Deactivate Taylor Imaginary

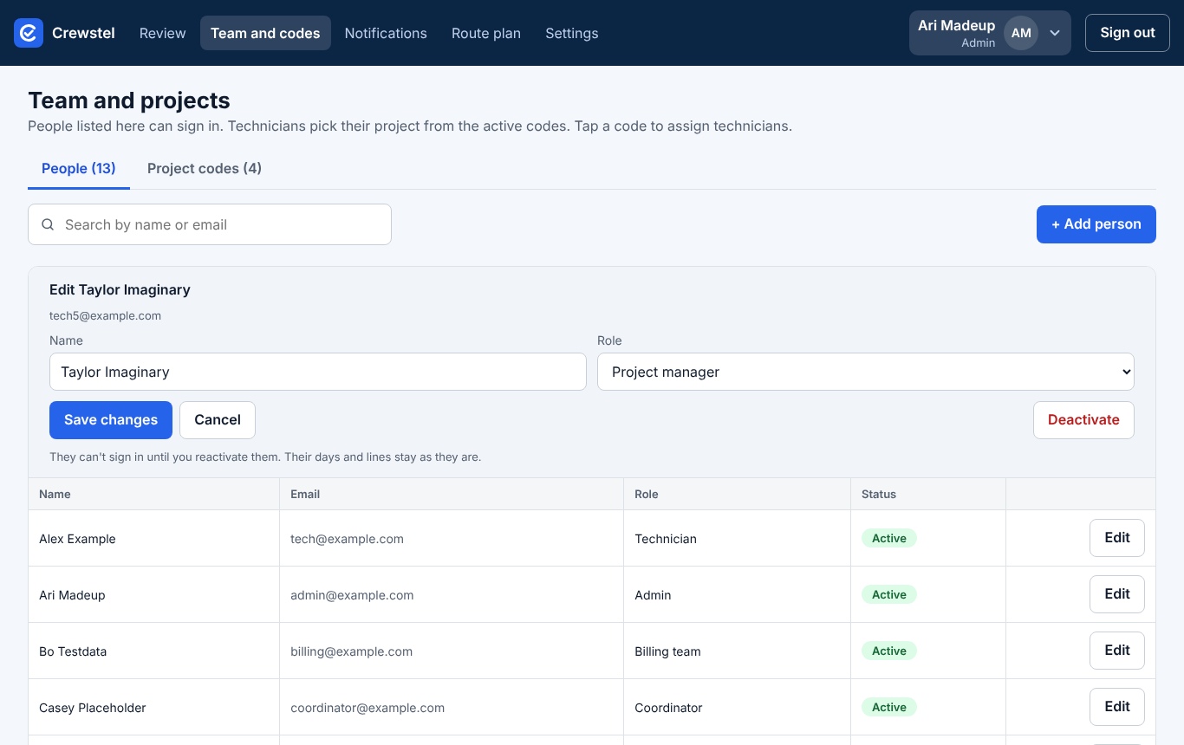point(1083,420)
